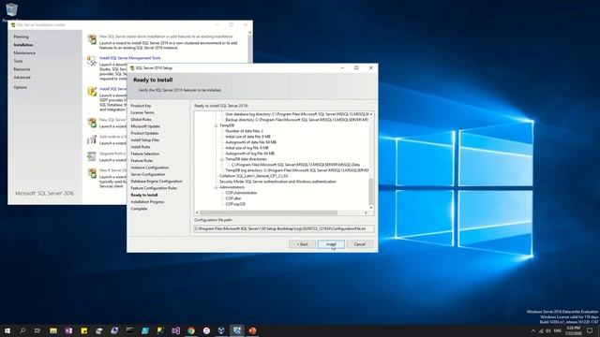Open Resources in Installation Center sidebar

(x=22, y=69)
